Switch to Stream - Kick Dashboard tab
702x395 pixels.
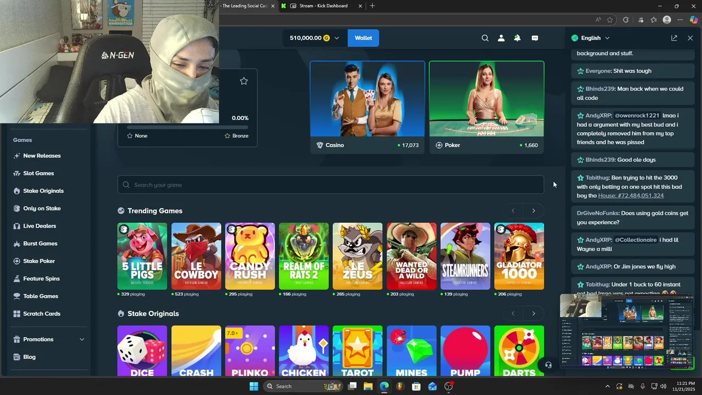pos(322,6)
